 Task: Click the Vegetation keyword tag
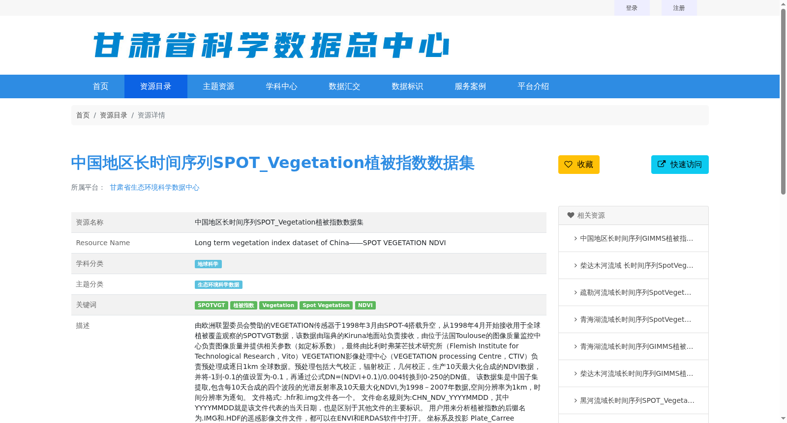click(278, 305)
